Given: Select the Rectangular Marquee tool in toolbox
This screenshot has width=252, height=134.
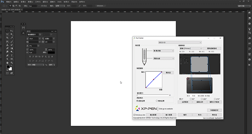Looking at the screenshot, I should point(7,31).
